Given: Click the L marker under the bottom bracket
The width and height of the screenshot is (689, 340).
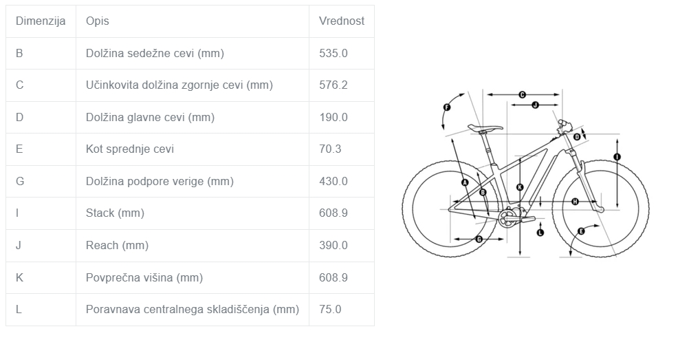Looking at the screenshot, I should pyautogui.click(x=540, y=233).
